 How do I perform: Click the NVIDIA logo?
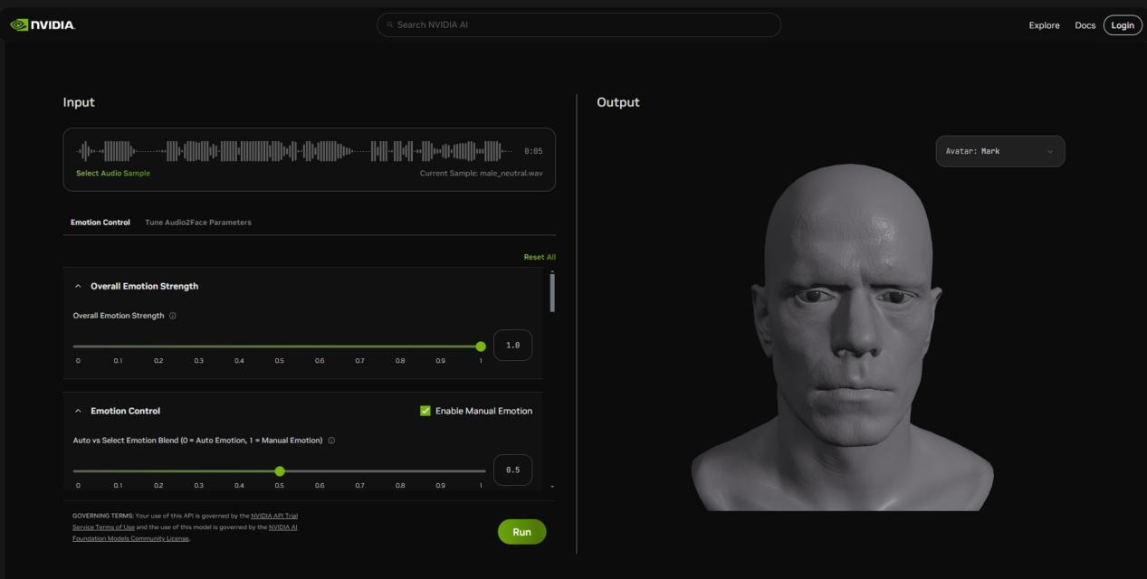pos(43,24)
